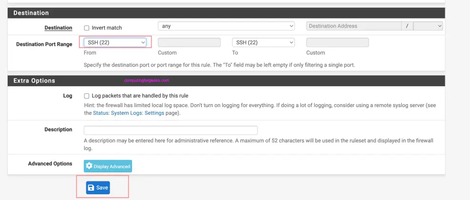Click the Destination Address input field

click(x=354, y=26)
